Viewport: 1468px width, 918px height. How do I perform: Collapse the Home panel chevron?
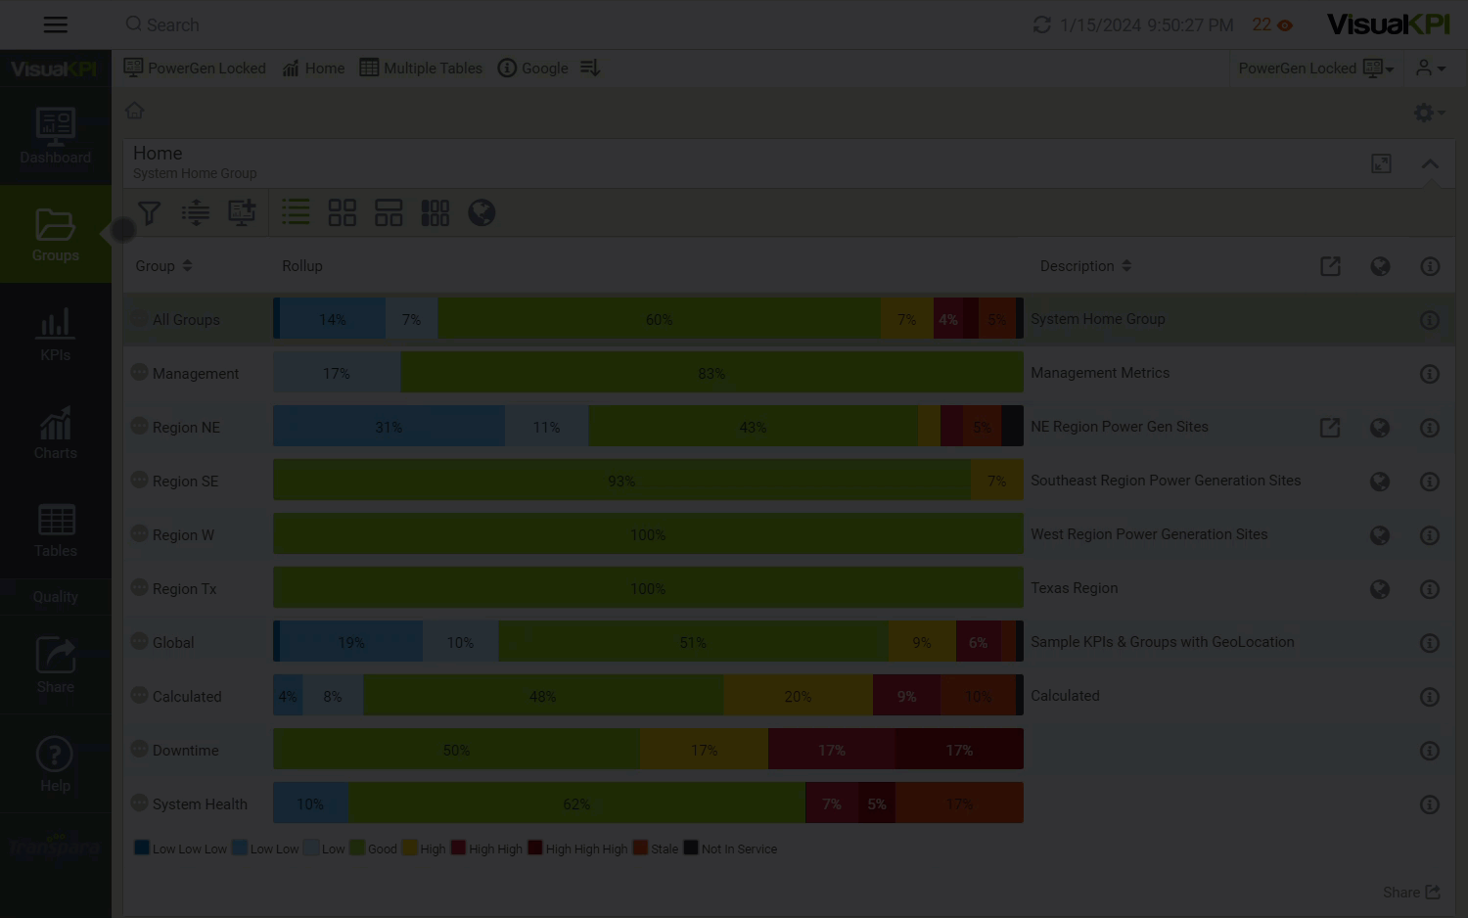[x=1430, y=163]
